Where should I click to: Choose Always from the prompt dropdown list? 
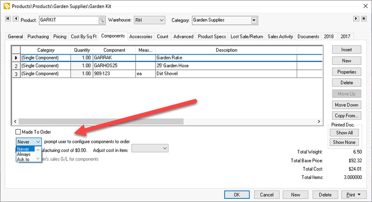(24, 154)
